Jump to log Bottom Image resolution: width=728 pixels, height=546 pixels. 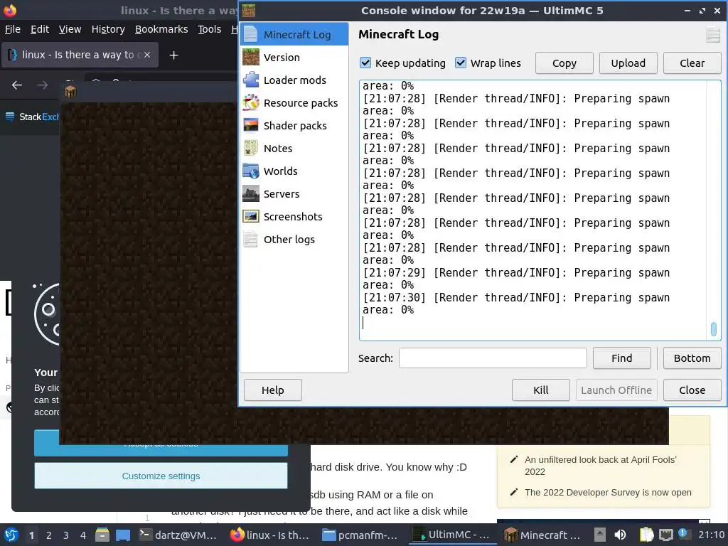(x=692, y=358)
